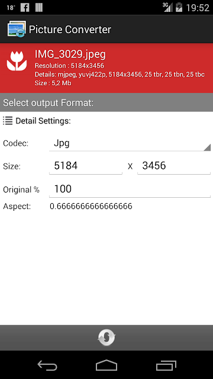The height and width of the screenshot is (379, 213).
Task: Tap the Facebook notification icon in status bar
Action: [x=25, y=8]
